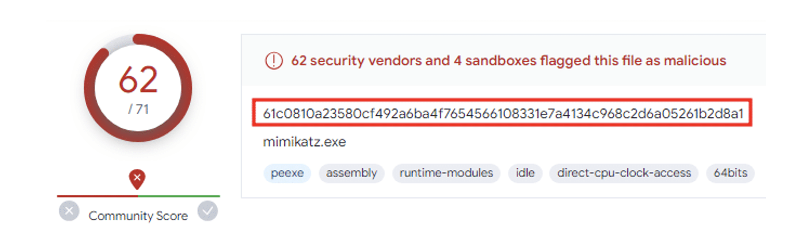Click the Community Score label
811x233 pixels.
coord(138,216)
